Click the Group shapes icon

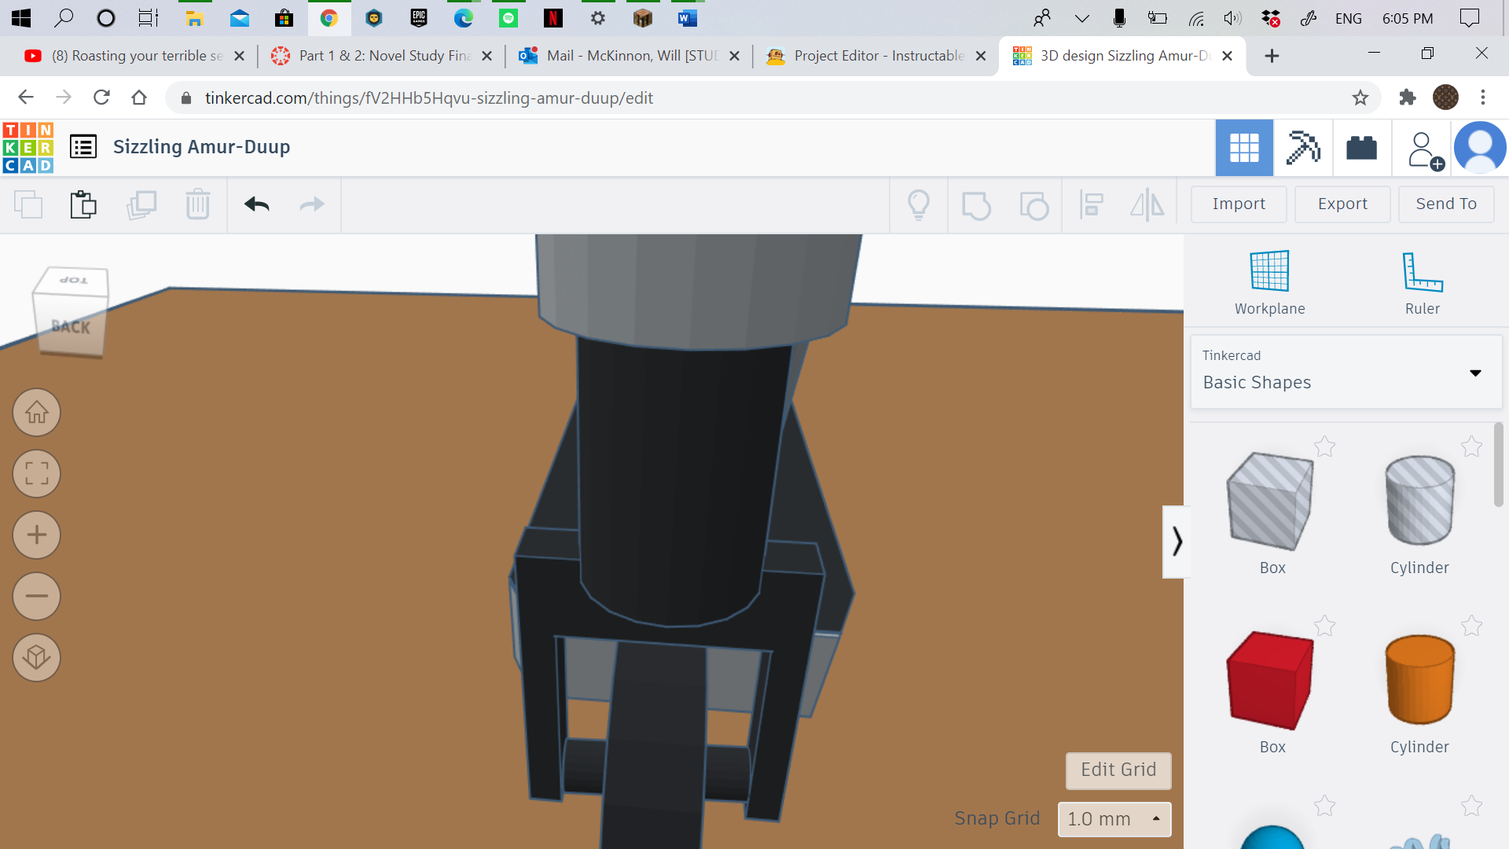[x=976, y=205]
